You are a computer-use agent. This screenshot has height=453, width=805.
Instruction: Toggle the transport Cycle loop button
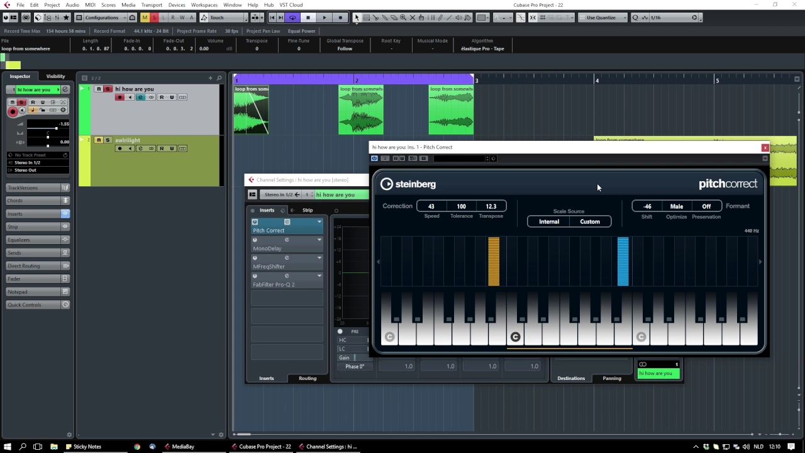pos(292,18)
